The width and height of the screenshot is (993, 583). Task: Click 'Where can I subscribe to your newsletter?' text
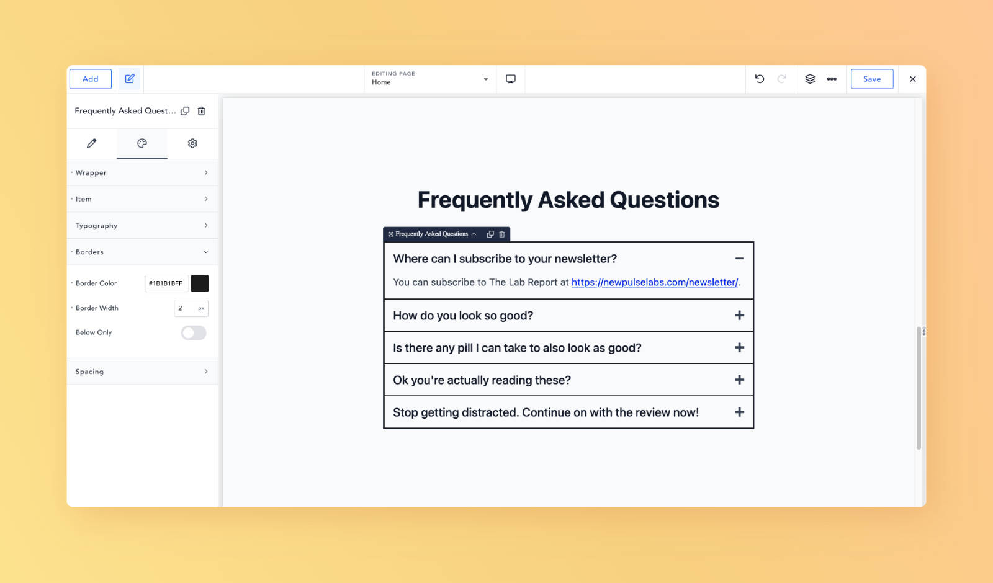coord(505,259)
